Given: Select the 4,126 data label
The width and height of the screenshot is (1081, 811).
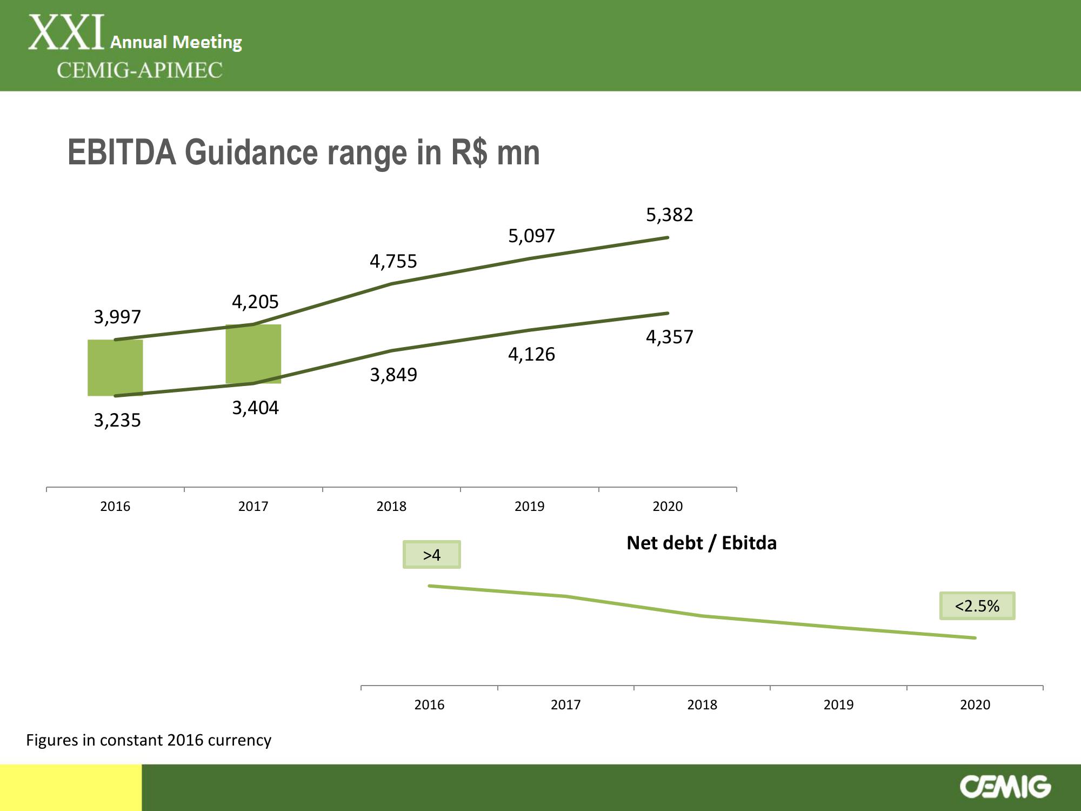Looking at the screenshot, I should coord(531,355).
